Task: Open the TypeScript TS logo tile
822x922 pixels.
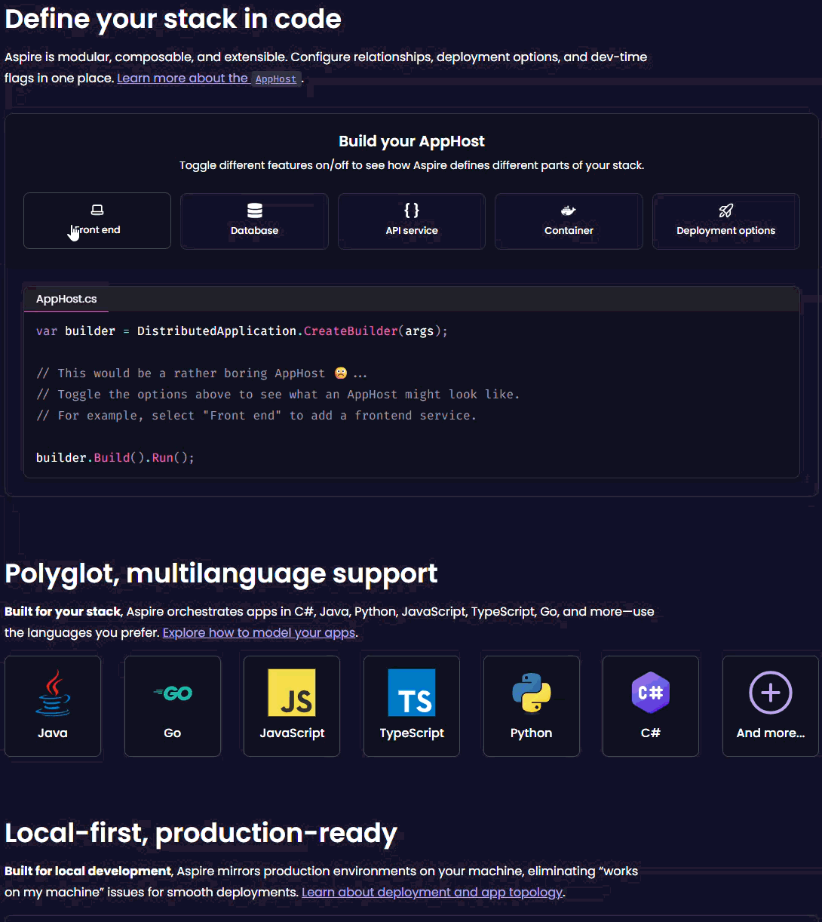Action: [412, 693]
